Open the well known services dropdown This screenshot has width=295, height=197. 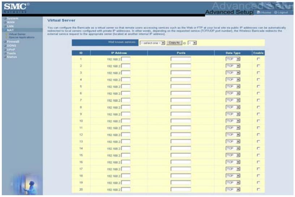click(x=152, y=43)
